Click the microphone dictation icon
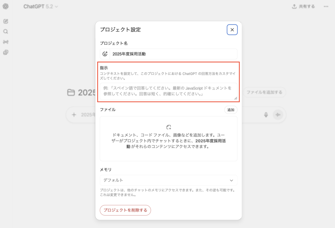 (266, 115)
